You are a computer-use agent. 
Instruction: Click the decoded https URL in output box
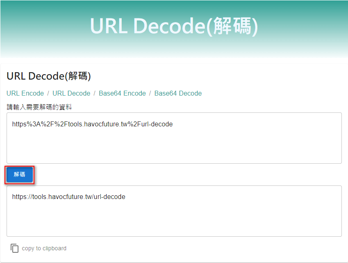point(68,197)
